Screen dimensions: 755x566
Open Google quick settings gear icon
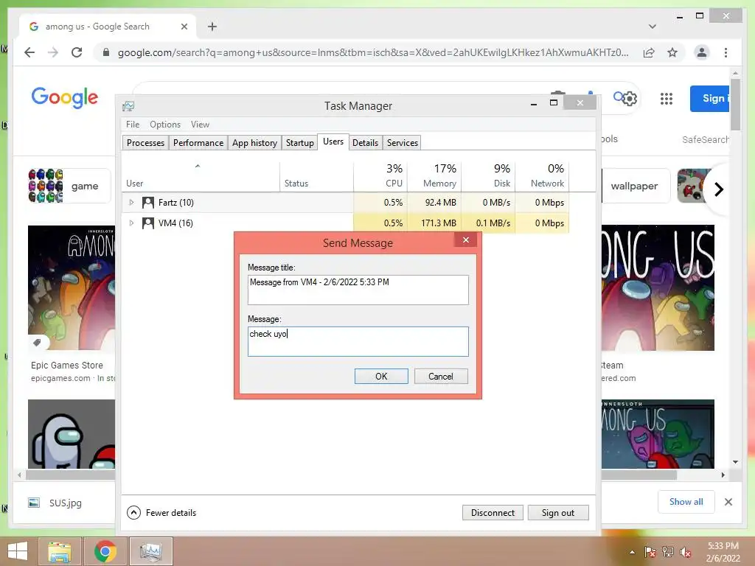[630, 99]
